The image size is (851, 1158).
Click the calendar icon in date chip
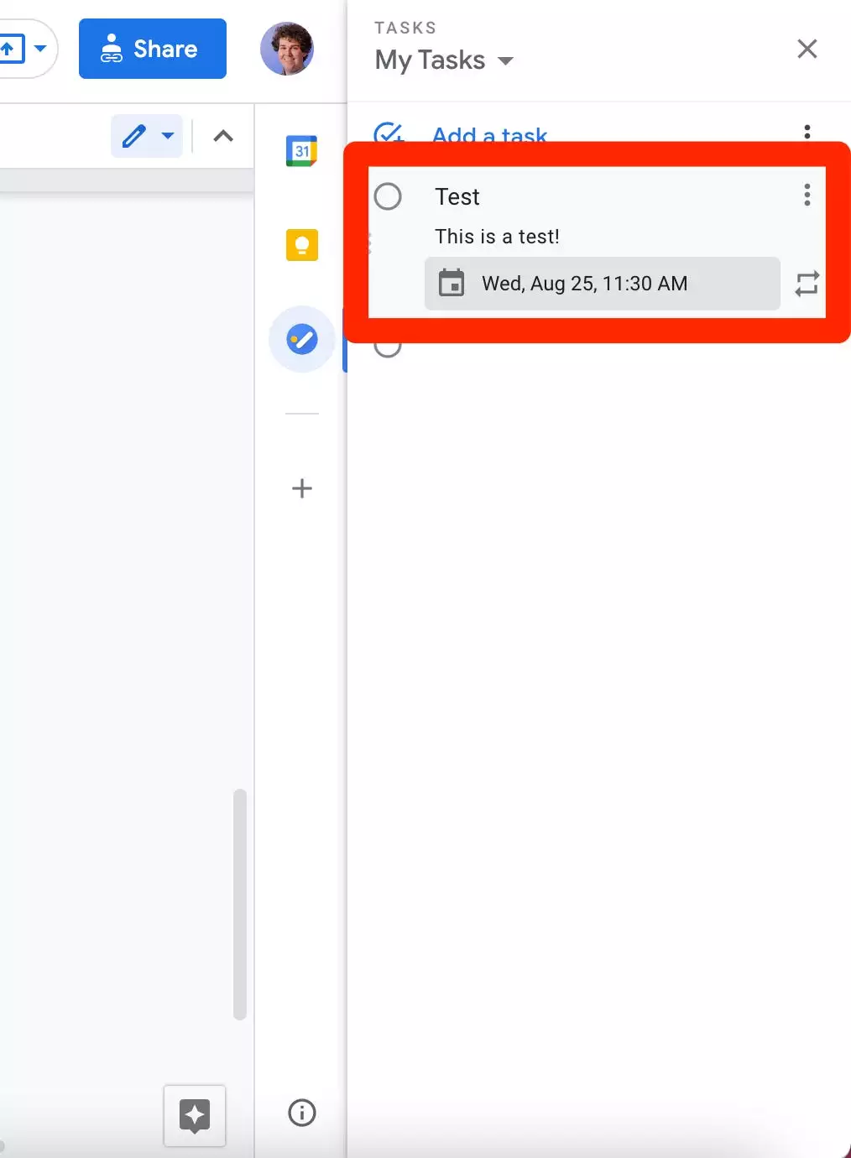(452, 284)
